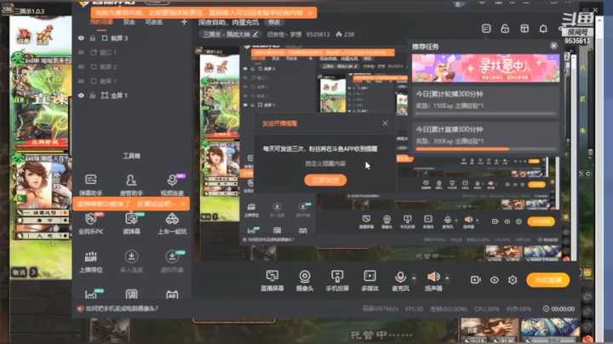
Task: Open the 弹幕助手 danmaku assistant tool
Action: click(91, 184)
